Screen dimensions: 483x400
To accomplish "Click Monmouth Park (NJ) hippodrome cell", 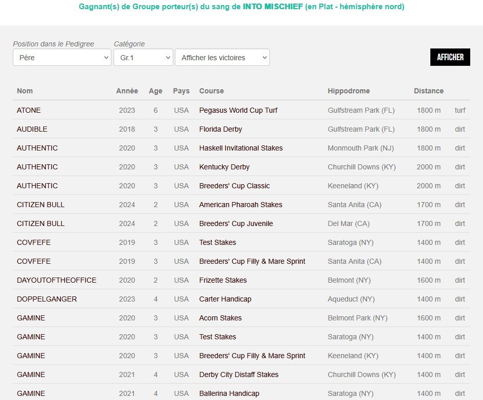I will (361, 148).
